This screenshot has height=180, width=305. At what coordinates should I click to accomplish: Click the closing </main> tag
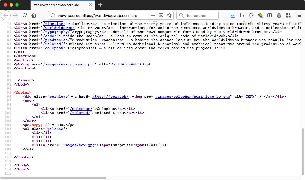(x=26, y=80)
